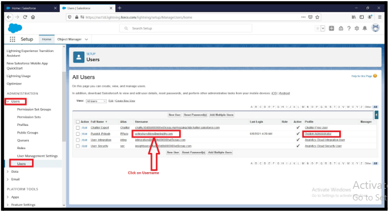Open the setup gear icon menu

coord(356,28)
